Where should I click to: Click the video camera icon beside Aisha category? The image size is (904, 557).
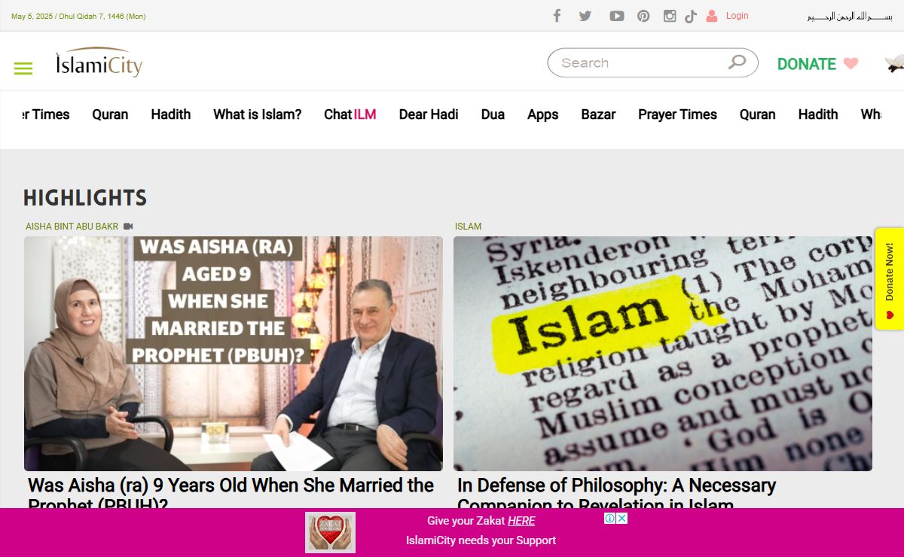128,226
